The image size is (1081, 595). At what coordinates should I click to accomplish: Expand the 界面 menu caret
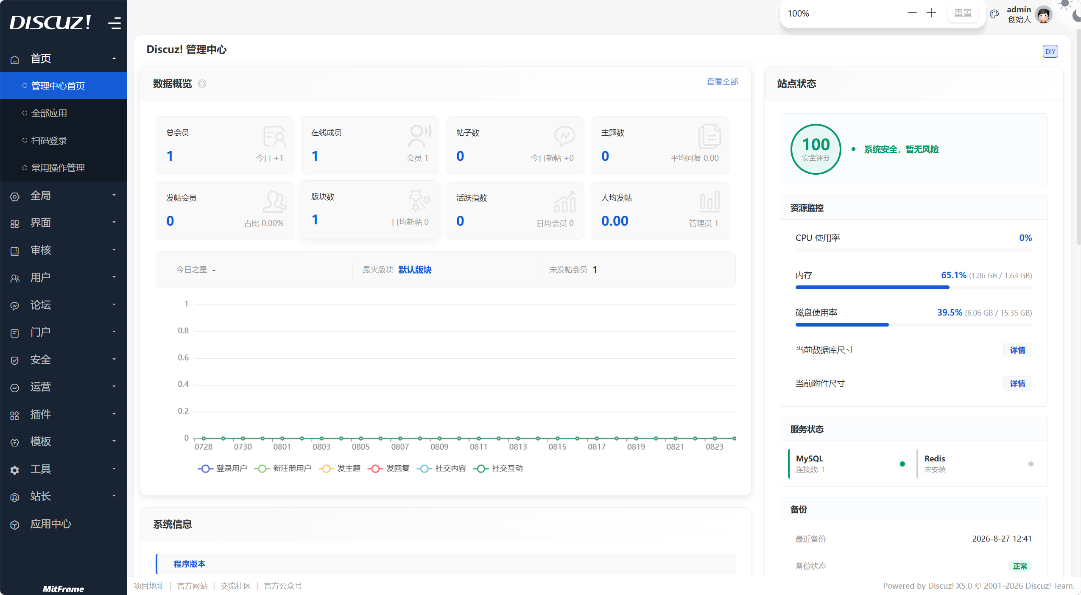tap(114, 223)
